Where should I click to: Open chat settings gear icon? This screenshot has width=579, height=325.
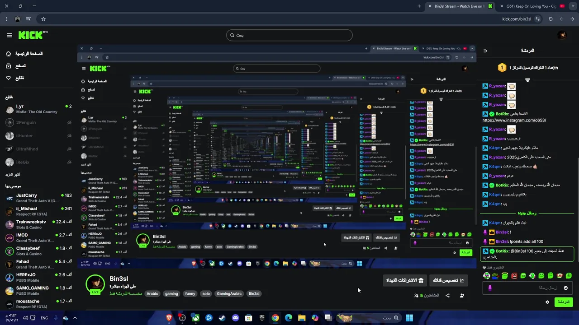click(547, 302)
